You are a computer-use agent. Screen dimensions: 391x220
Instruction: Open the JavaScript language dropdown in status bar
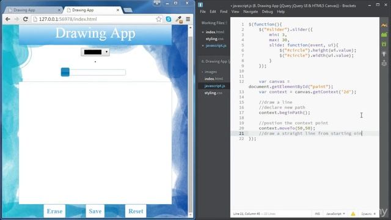(335, 214)
